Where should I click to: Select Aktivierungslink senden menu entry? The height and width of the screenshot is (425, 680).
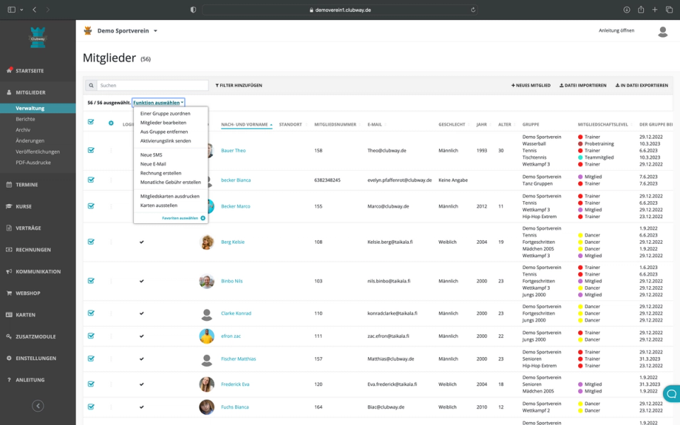click(165, 141)
